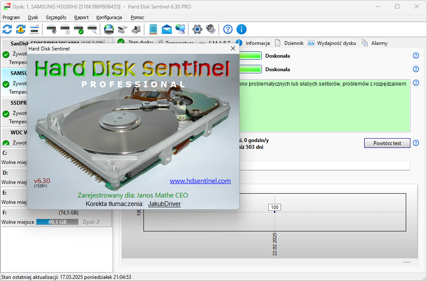This screenshot has width=427, height=281.
Task: Click the green status description text box
Action: click(x=325, y=106)
